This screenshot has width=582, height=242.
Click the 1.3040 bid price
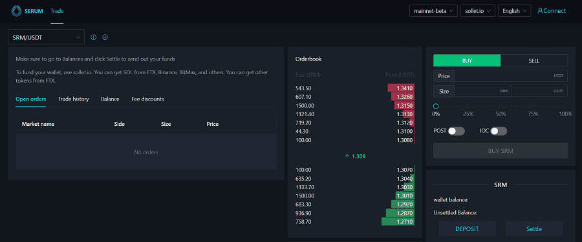click(404, 178)
